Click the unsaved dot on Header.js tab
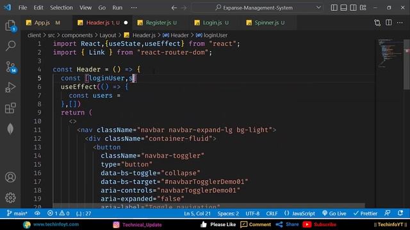 126,23
